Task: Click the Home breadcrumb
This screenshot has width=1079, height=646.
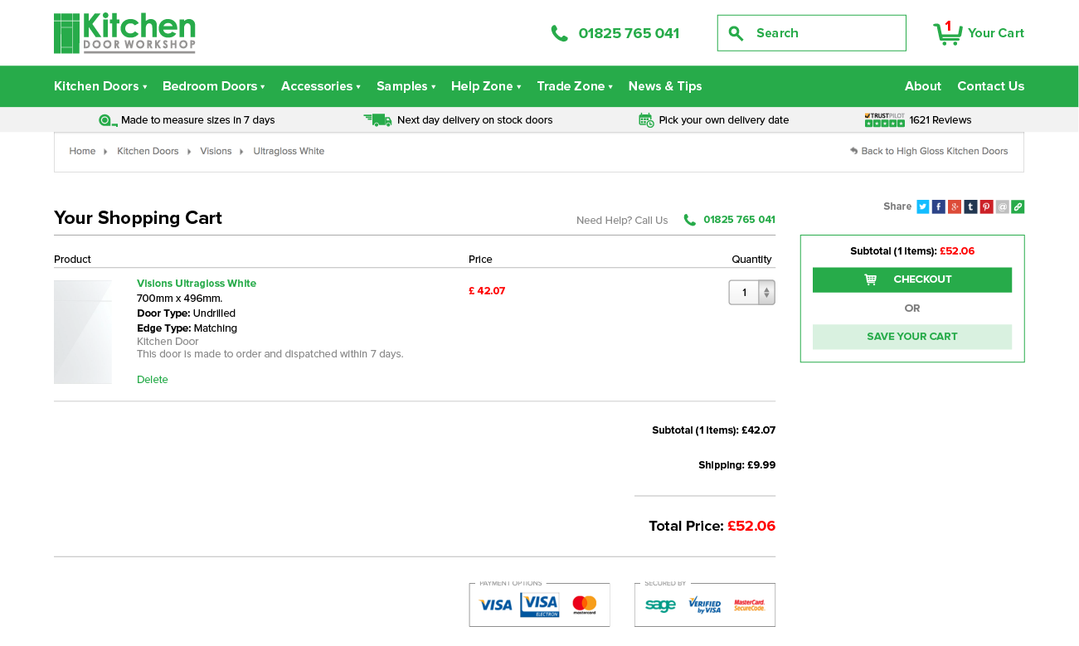Action: pyautogui.click(x=82, y=151)
